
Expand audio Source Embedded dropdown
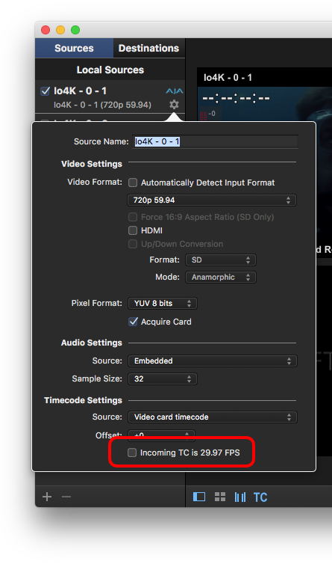213,361
